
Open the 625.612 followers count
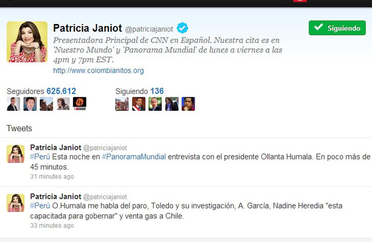61,91
